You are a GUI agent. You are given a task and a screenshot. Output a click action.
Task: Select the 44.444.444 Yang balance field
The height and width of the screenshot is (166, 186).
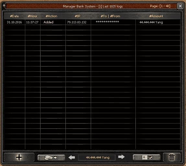point(97,158)
